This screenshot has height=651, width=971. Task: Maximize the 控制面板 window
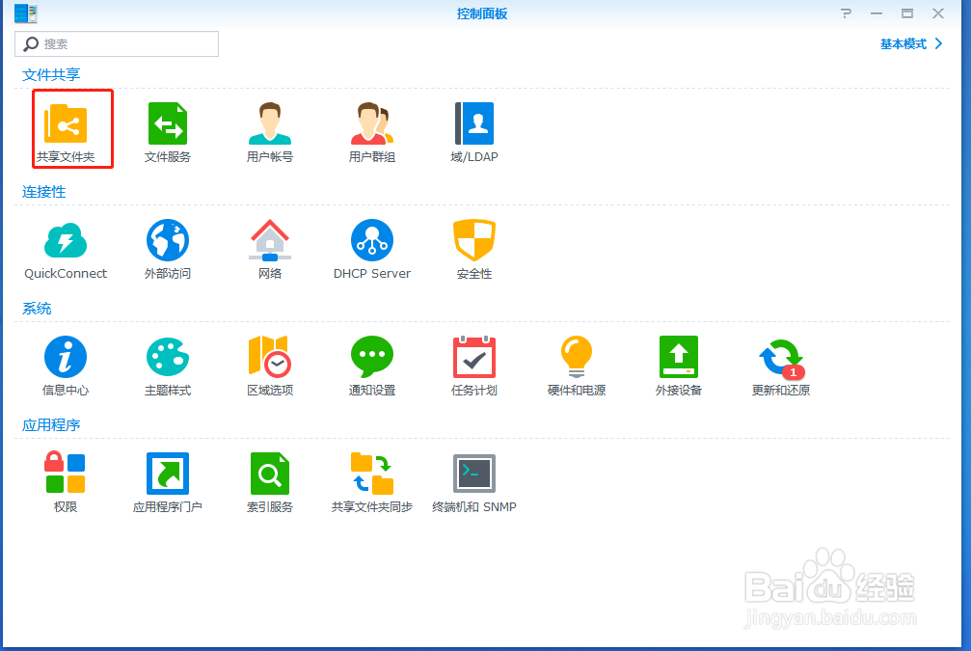907,13
